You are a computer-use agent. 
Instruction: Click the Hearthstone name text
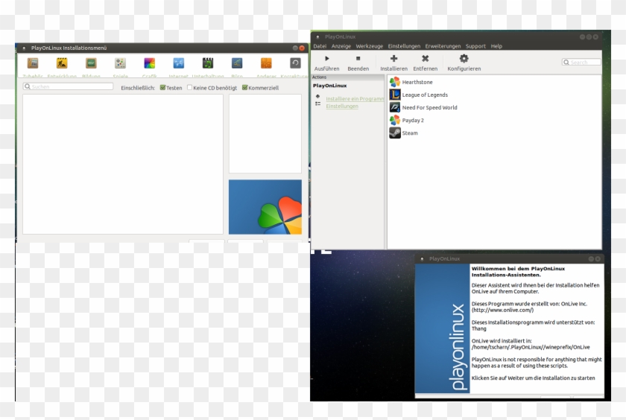point(417,82)
